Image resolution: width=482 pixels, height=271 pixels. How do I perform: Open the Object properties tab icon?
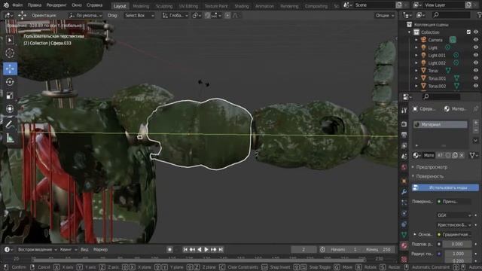(404, 181)
